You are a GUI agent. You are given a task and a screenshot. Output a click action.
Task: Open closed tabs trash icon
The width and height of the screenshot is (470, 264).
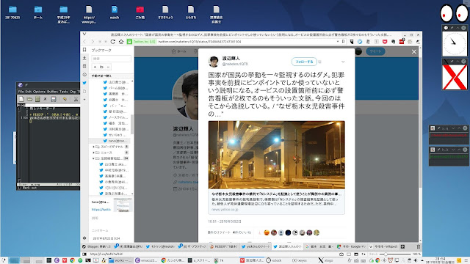coord(418,246)
